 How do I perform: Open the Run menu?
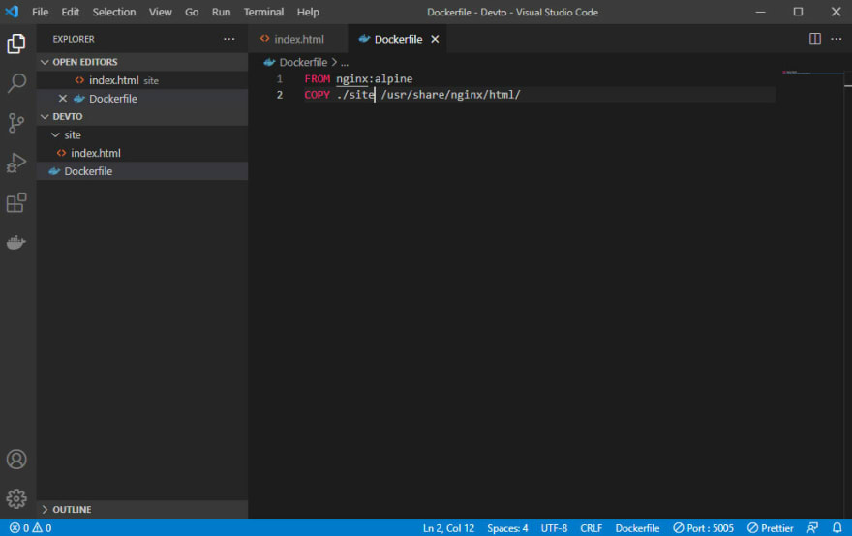coord(221,12)
